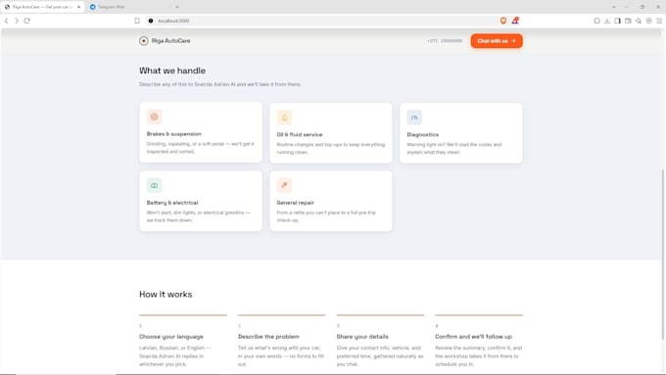The width and height of the screenshot is (666, 375).
Task: Click the Riga AutoCare logo icon
Action: pyautogui.click(x=144, y=41)
